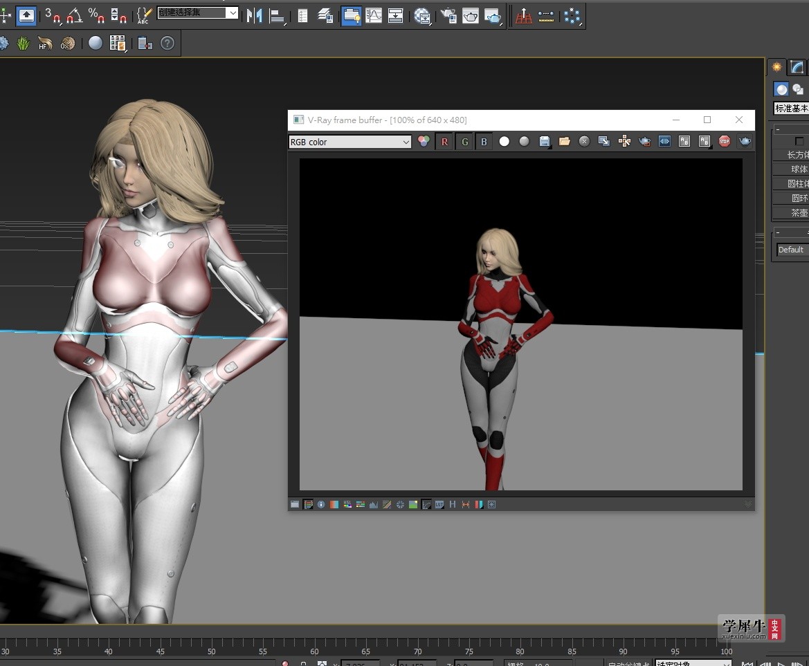This screenshot has width=809, height=666.
Task: Click the keyboard shortcut override toggle
Action: click(x=26, y=15)
